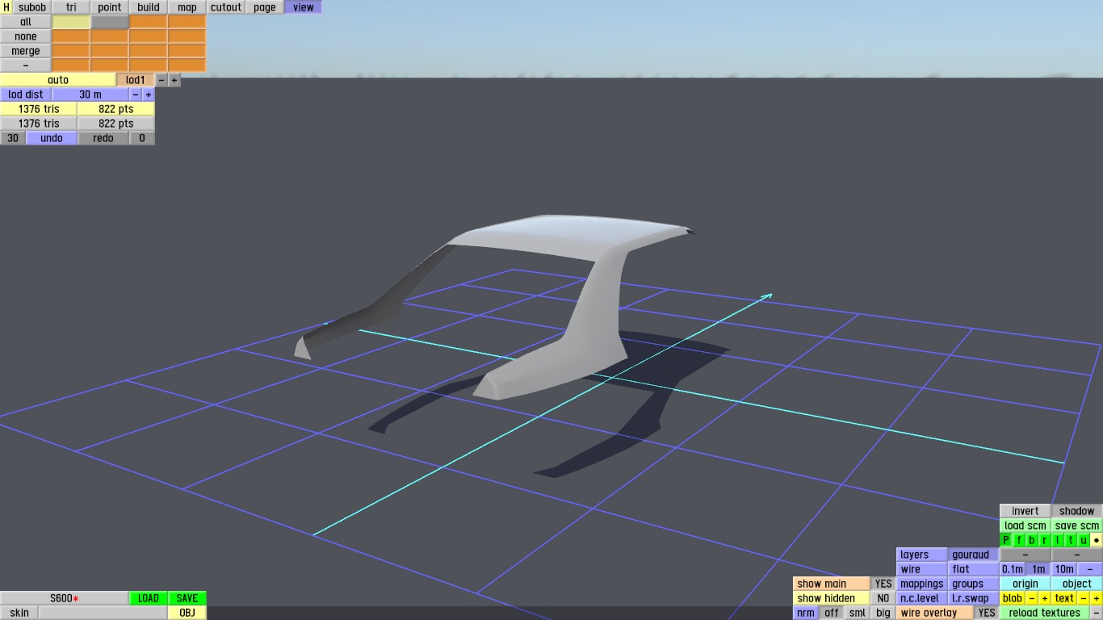This screenshot has width=1103, height=620.
Task: Toggle the wire overlay YES switch
Action: (x=987, y=613)
